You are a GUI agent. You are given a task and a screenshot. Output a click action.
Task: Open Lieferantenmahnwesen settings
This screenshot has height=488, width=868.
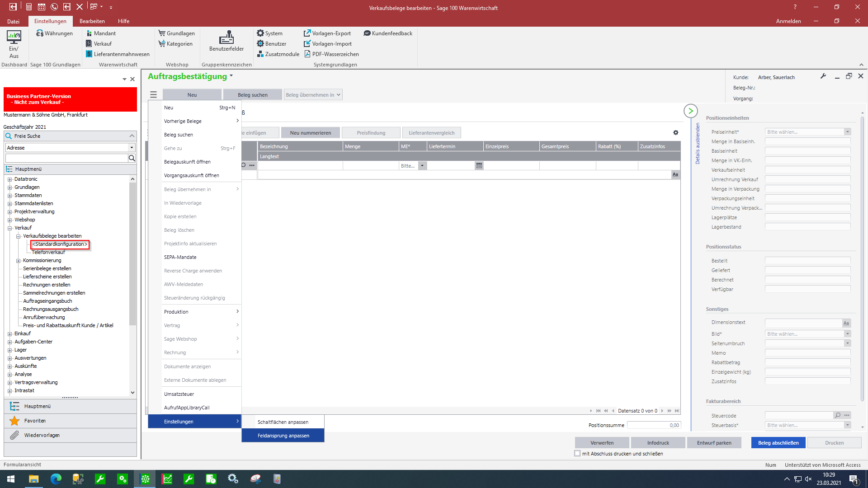118,54
